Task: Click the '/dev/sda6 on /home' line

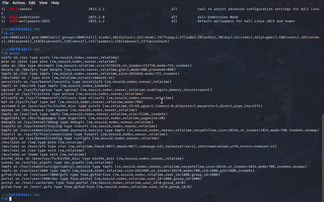Action: (x=44, y=154)
